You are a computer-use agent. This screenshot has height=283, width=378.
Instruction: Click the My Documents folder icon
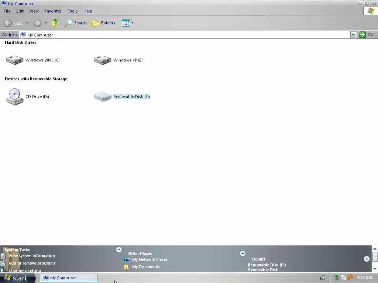(126, 267)
